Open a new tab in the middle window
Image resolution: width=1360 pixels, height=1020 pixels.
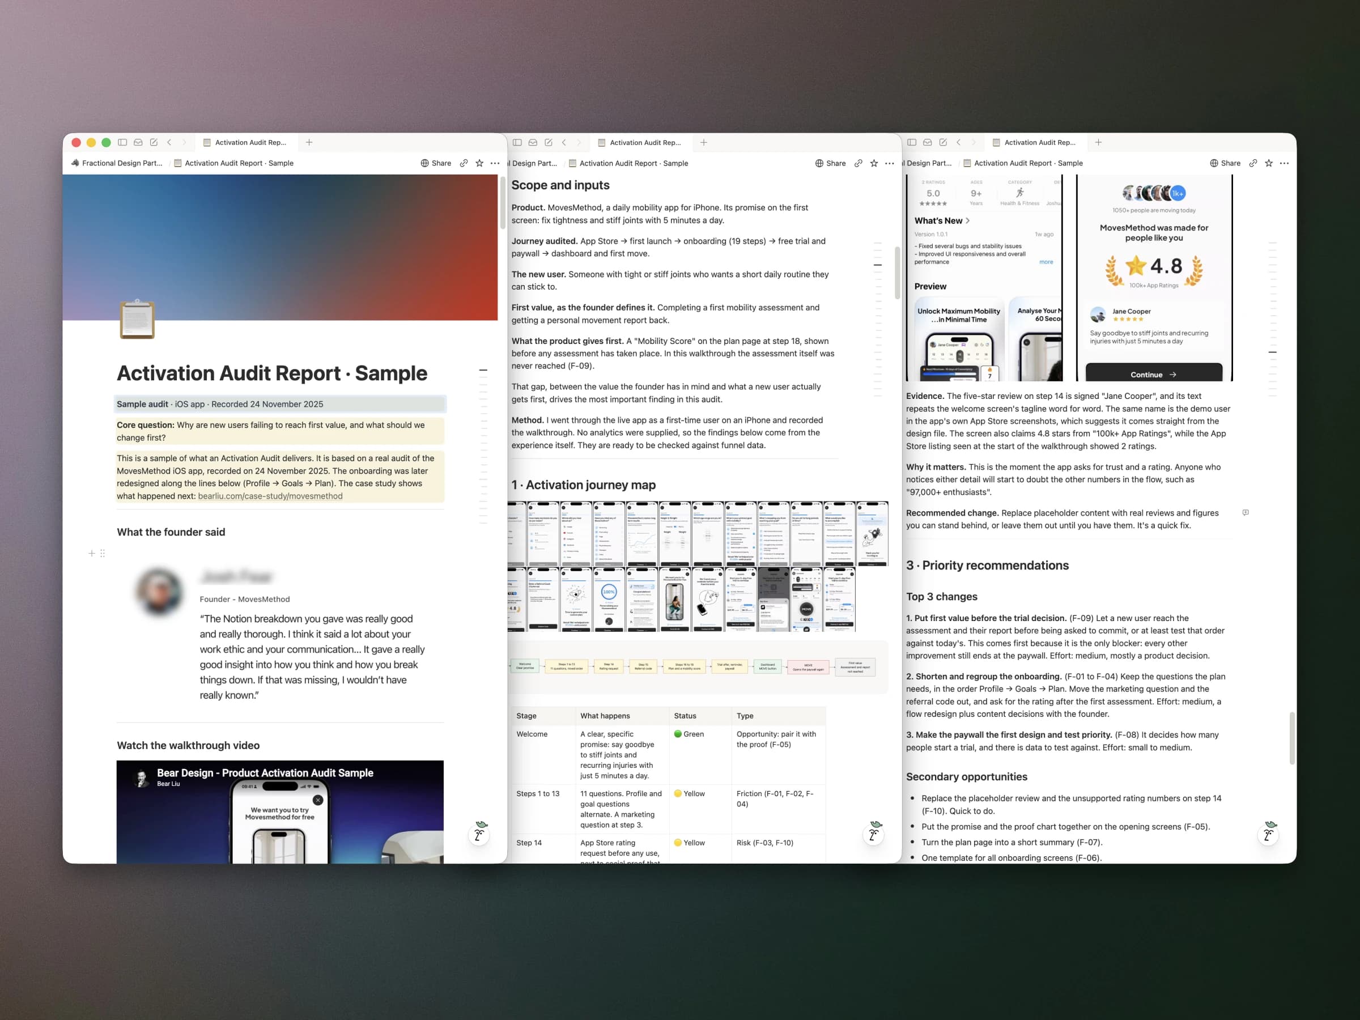(x=704, y=142)
